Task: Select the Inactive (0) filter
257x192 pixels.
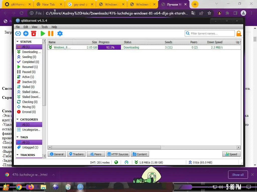Action: coord(29,82)
